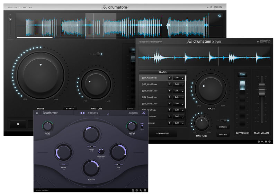Open the Out 7 output dropdown
The image size is (277, 196).
[x=178, y=116]
